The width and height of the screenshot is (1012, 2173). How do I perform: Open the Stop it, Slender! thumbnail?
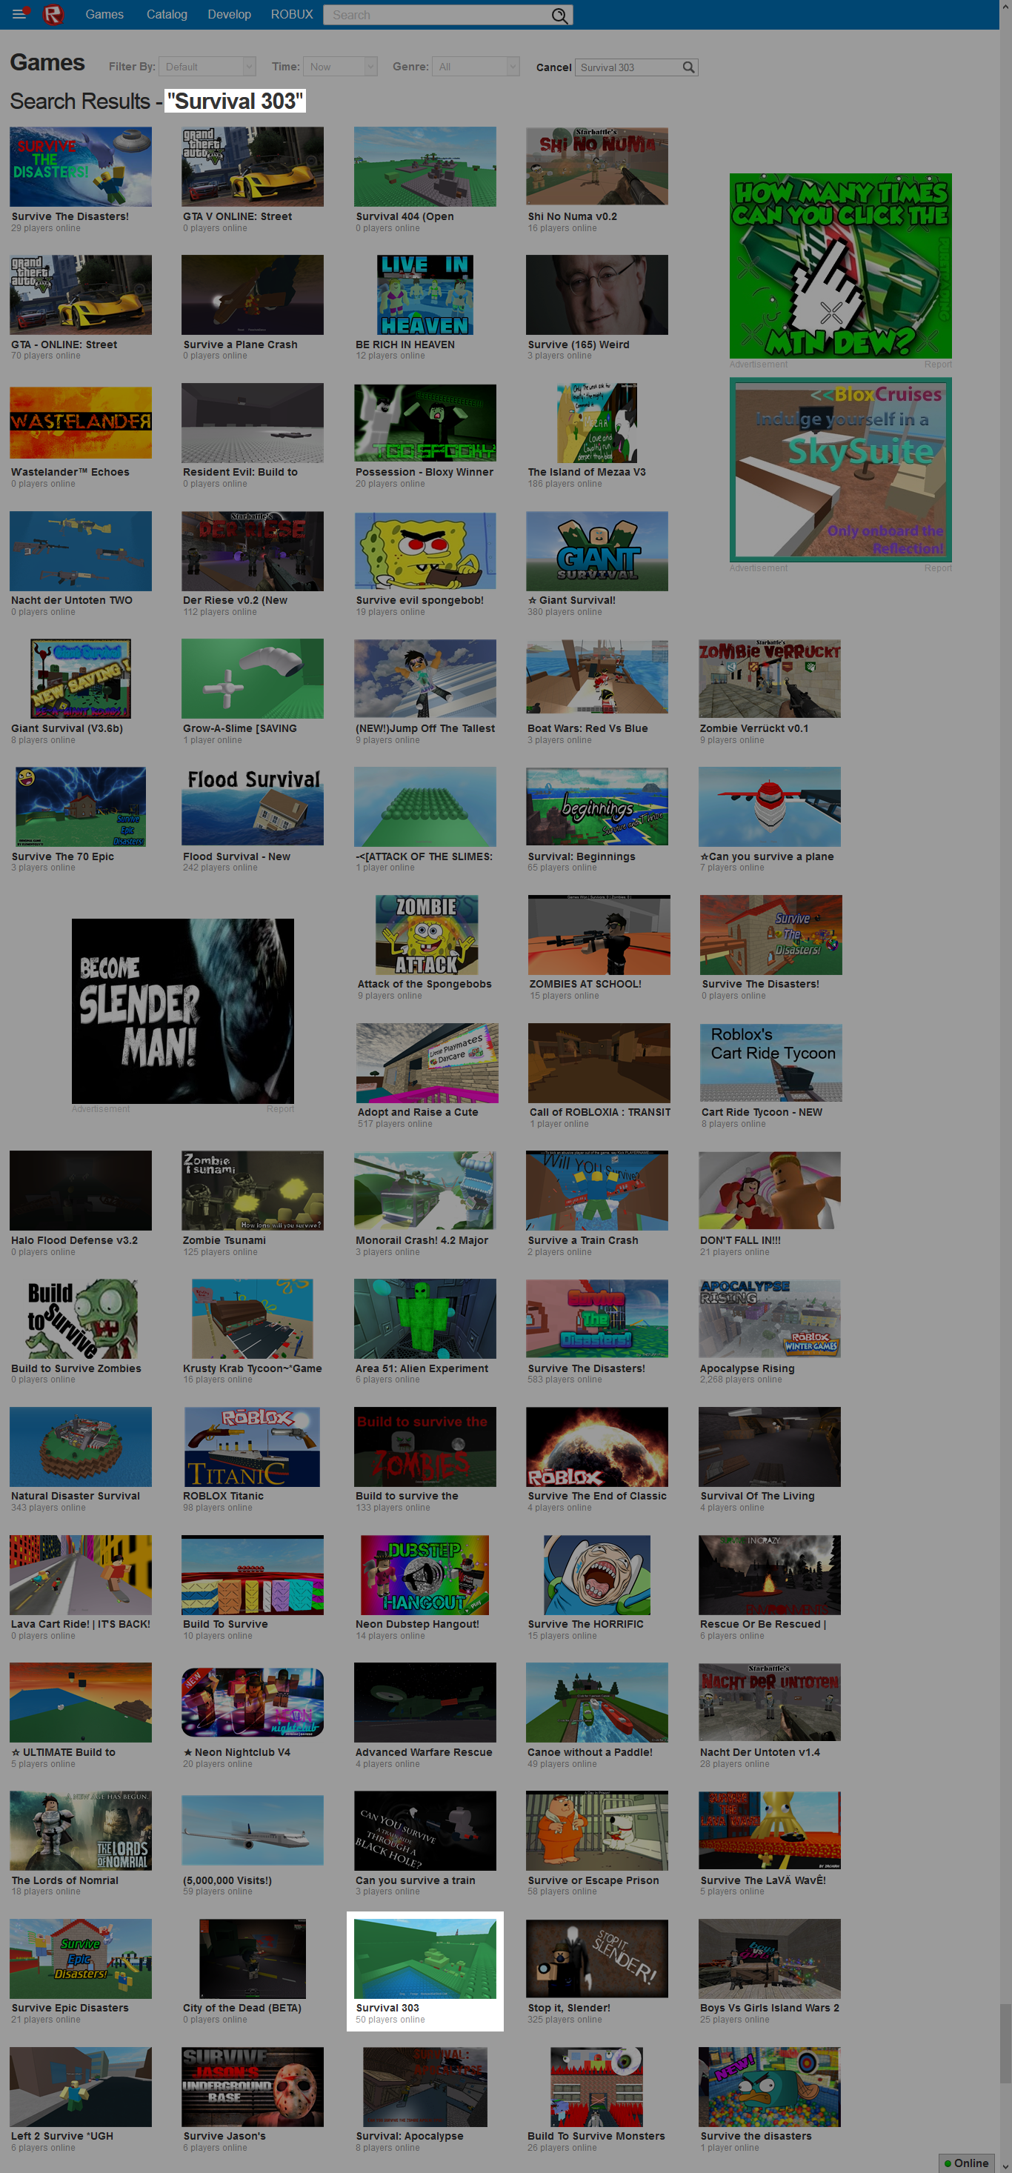pyautogui.click(x=597, y=1958)
